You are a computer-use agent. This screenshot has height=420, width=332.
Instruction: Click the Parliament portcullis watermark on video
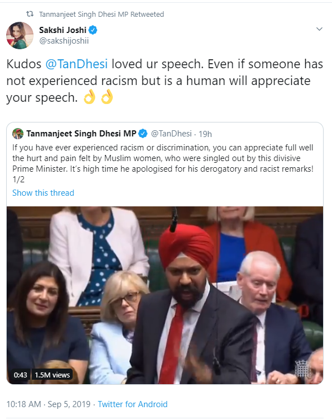302,369
